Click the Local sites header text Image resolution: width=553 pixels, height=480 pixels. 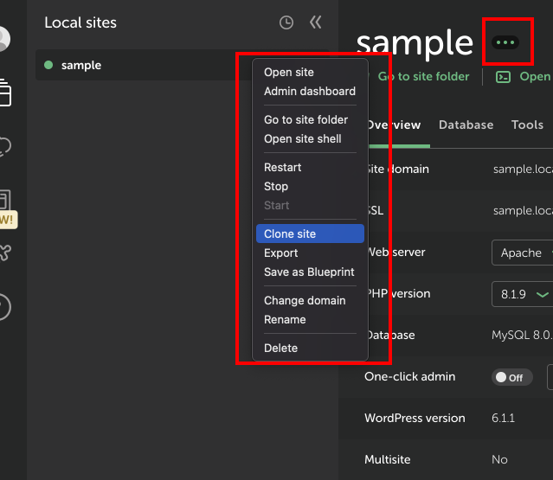(80, 22)
